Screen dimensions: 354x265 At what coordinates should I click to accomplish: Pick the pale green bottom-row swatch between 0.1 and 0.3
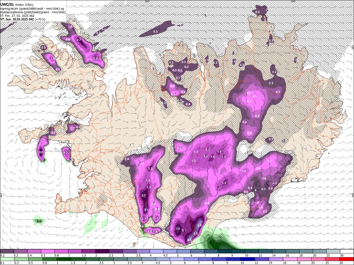coord(7,259)
